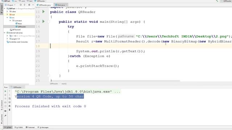232x130 pixels.
Task: Rerun QRReader in the Run panel
Action: [x=5, y=91]
